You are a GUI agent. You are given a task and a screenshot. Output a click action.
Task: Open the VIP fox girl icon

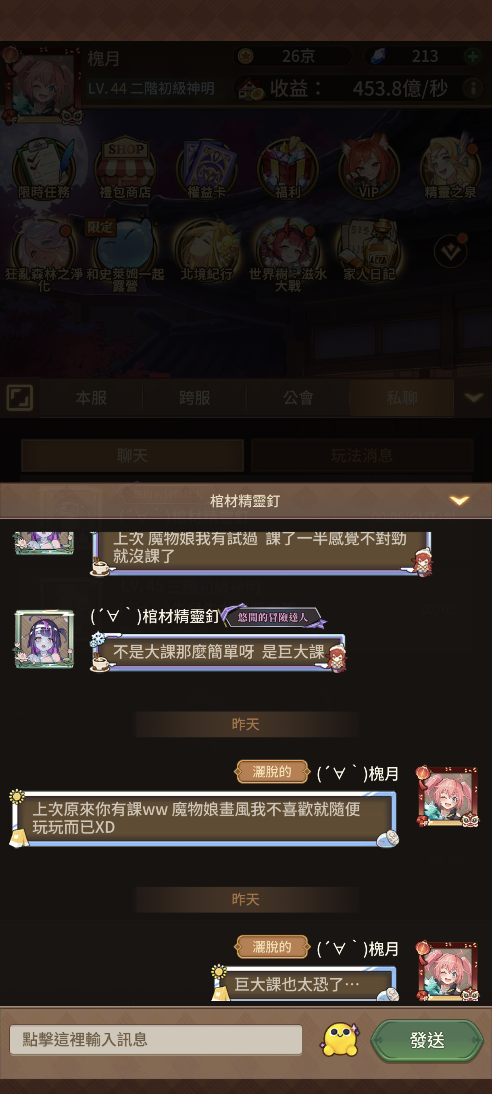(369, 169)
